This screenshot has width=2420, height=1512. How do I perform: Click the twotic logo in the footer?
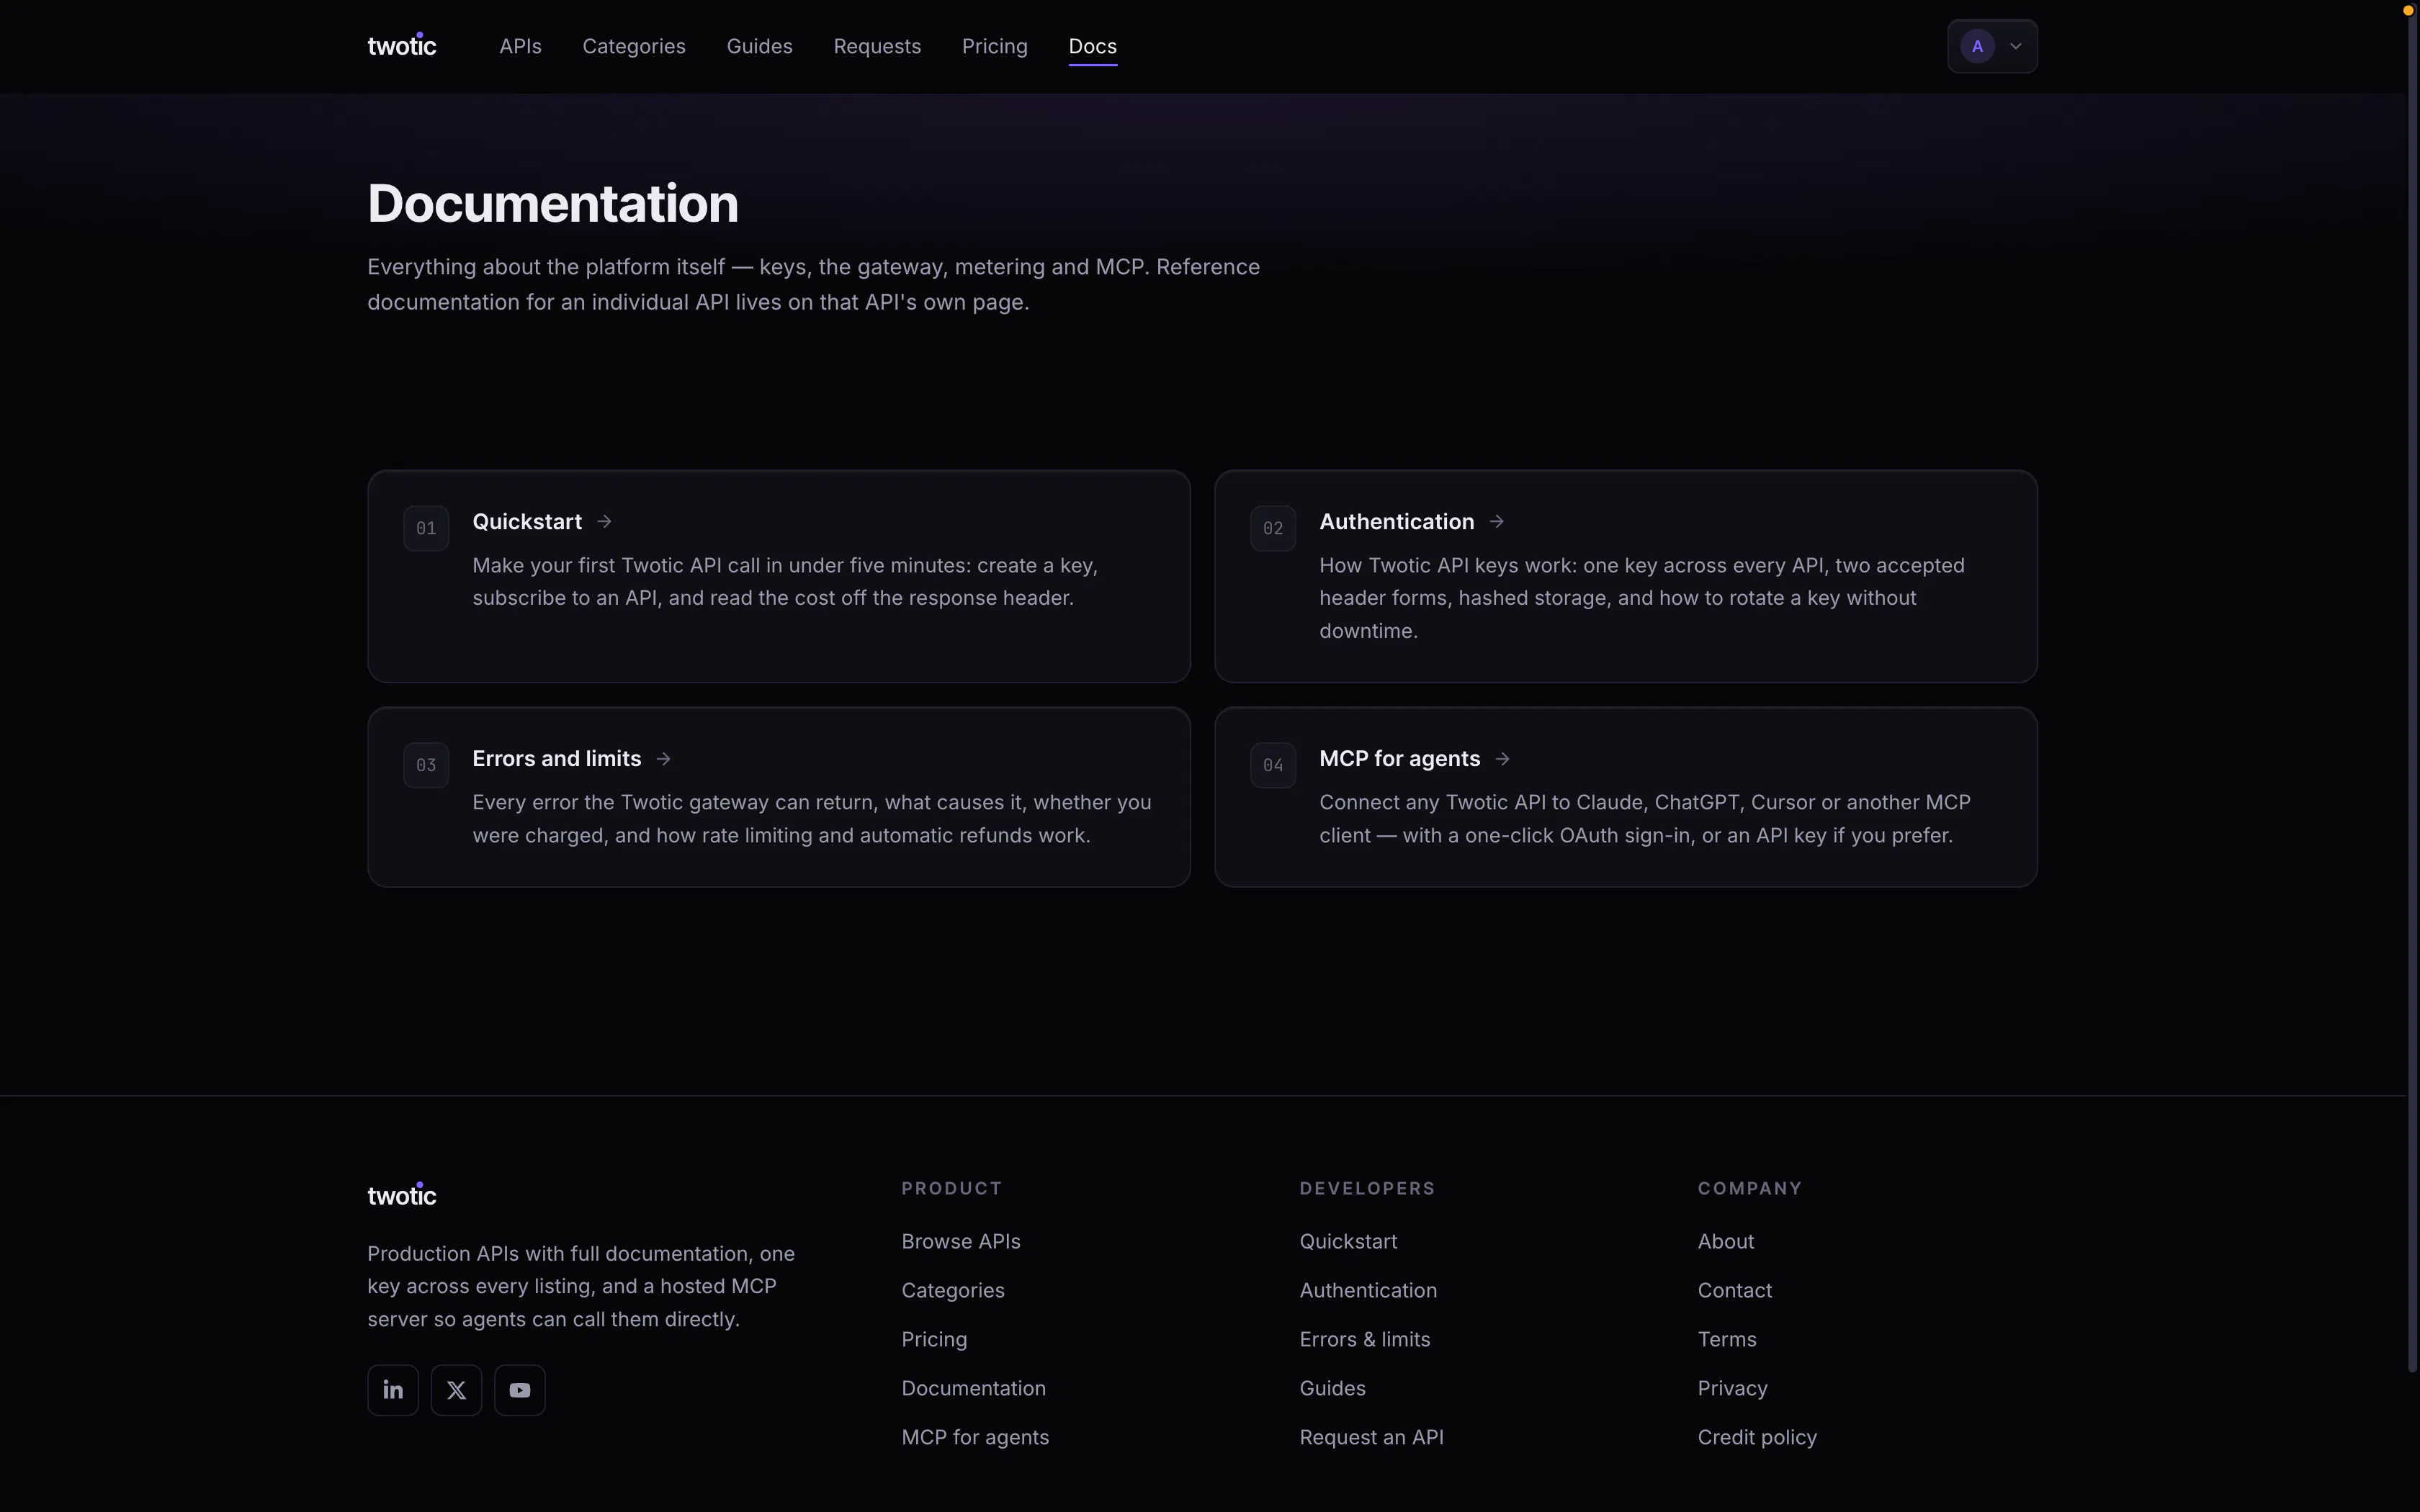coord(402,1195)
